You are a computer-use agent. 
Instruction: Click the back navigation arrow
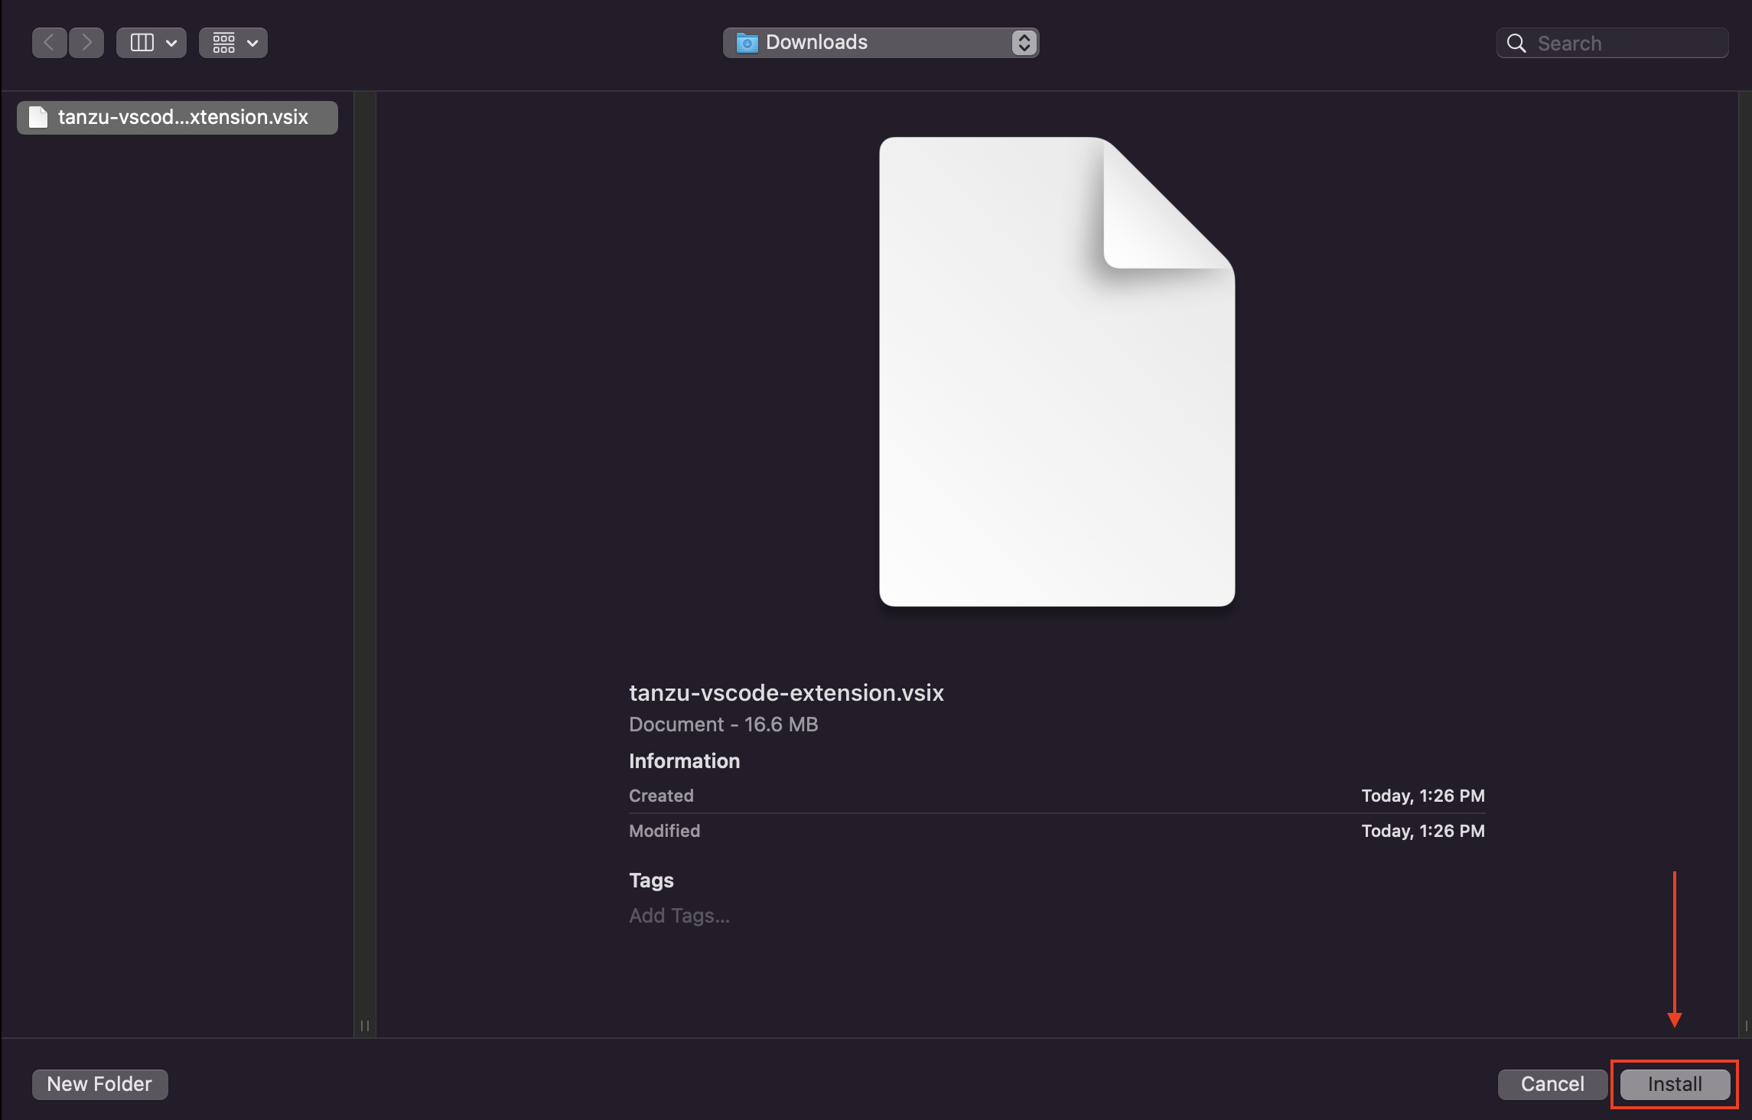(x=49, y=43)
